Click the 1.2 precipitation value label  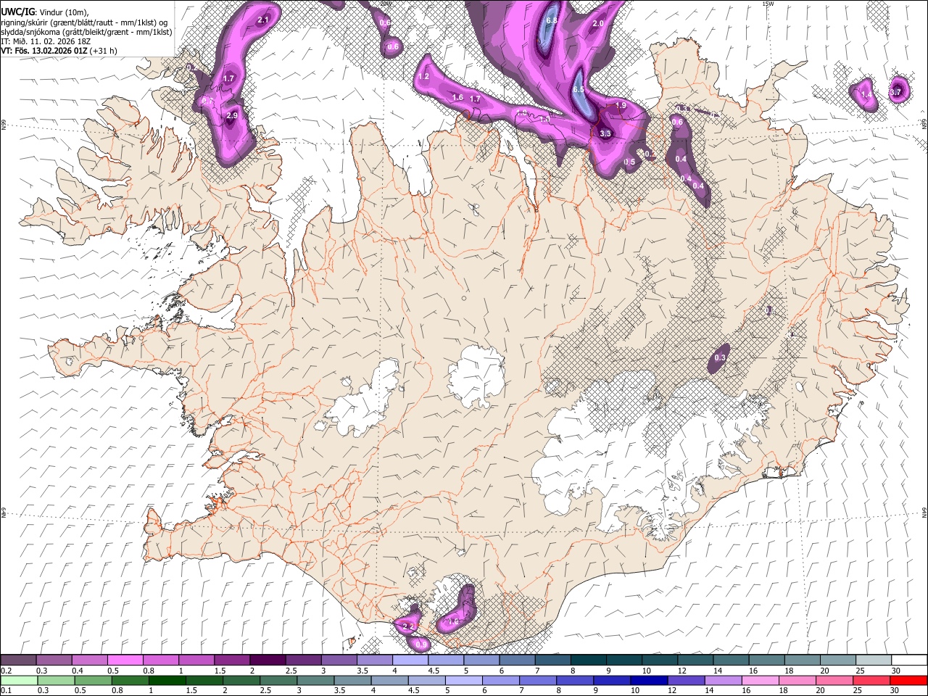(x=424, y=77)
